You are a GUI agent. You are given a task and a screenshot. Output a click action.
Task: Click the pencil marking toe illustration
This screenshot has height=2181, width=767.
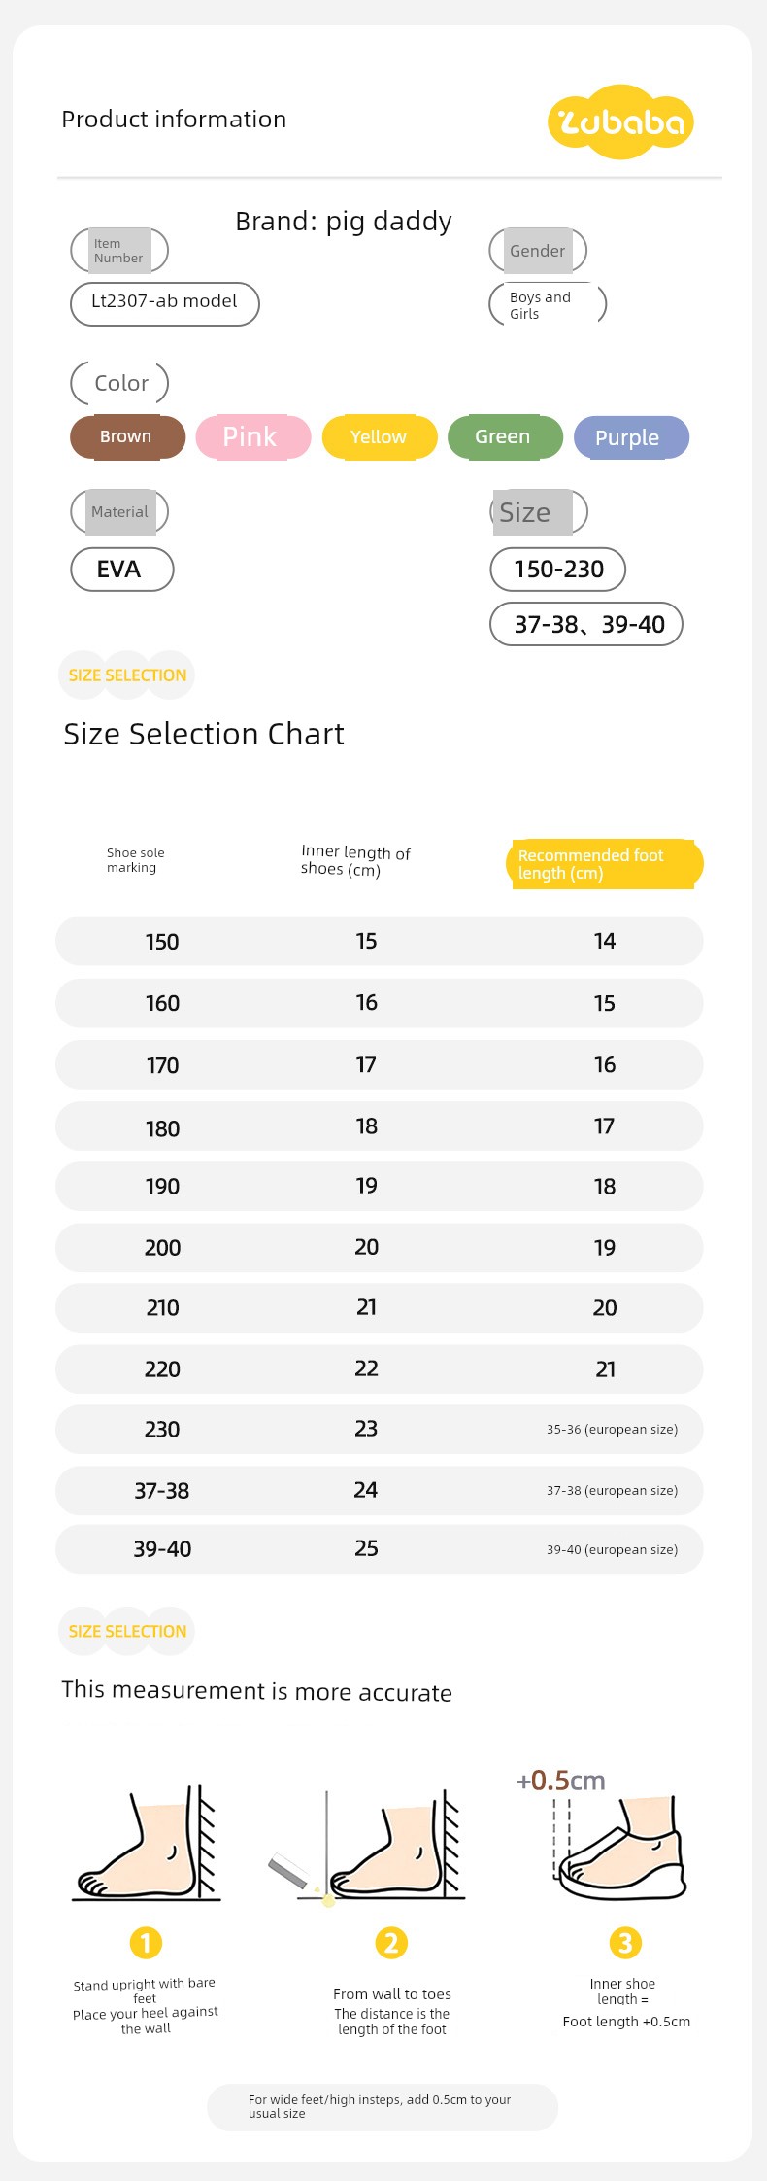coord(367,1847)
